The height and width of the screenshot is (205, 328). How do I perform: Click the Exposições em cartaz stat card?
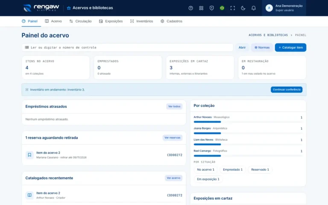coord(200,67)
